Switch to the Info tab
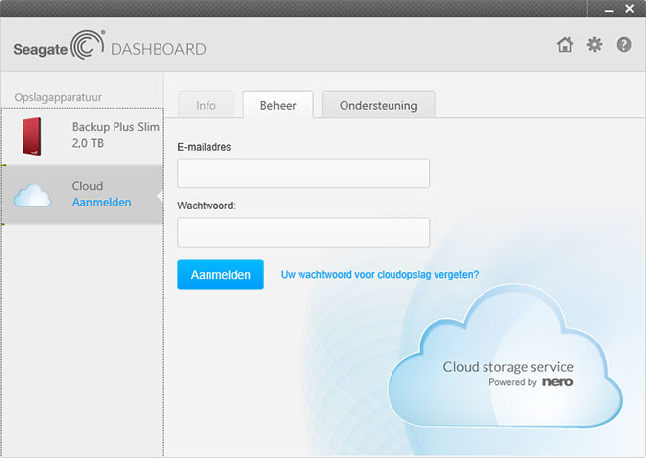This screenshot has width=646, height=458. click(206, 105)
